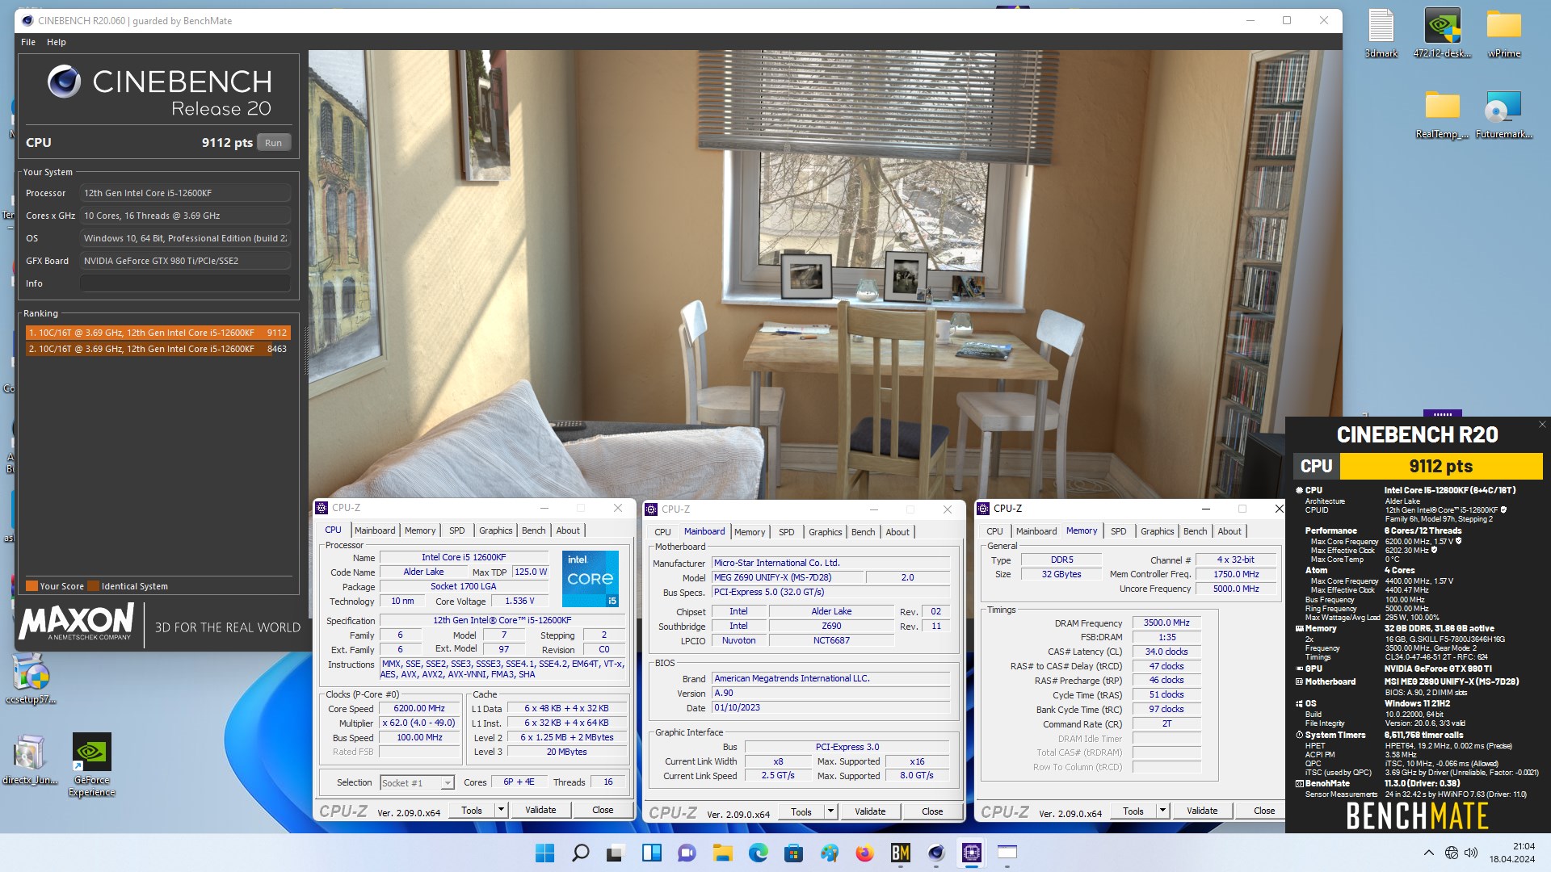
Task: Open the wPrime folder on desktop
Action: tap(1503, 32)
